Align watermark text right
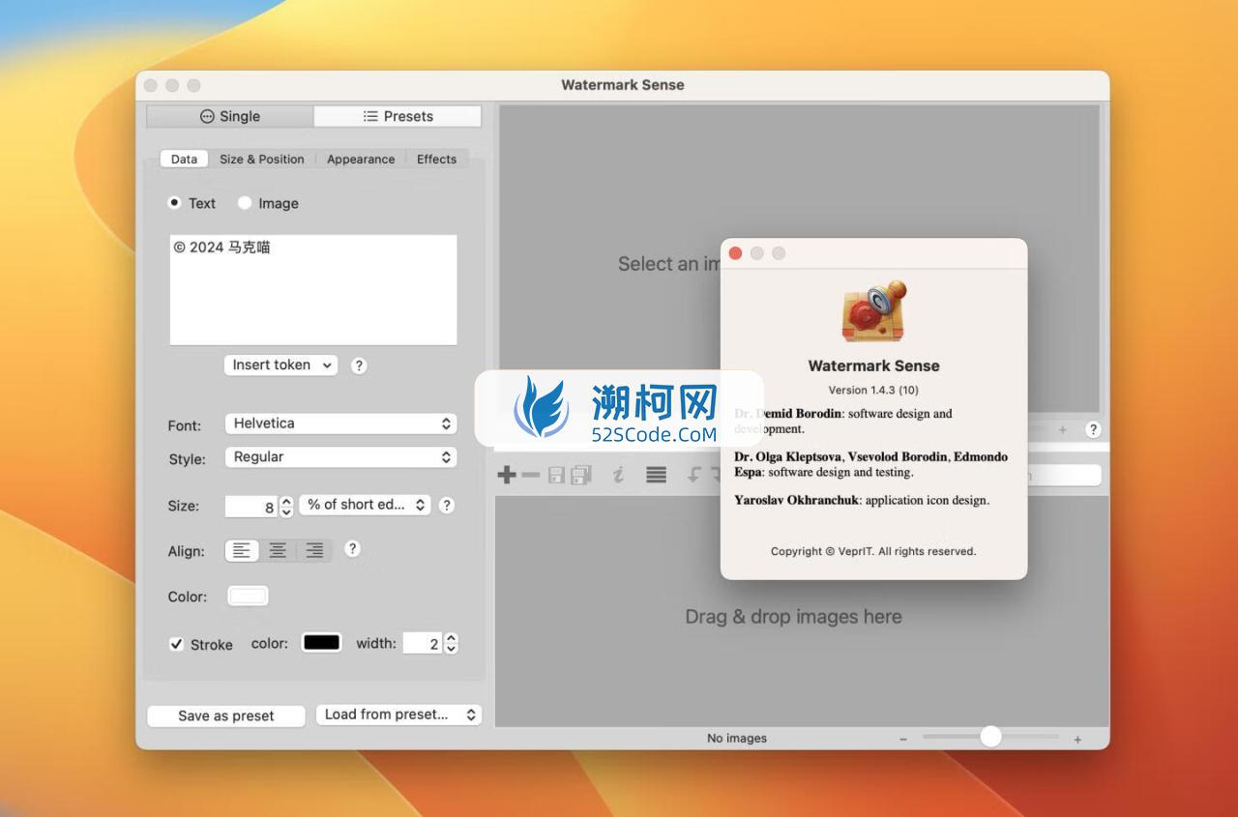Image resolution: width=1238 pixels, height=817 pixels. (x=314, y=550)
